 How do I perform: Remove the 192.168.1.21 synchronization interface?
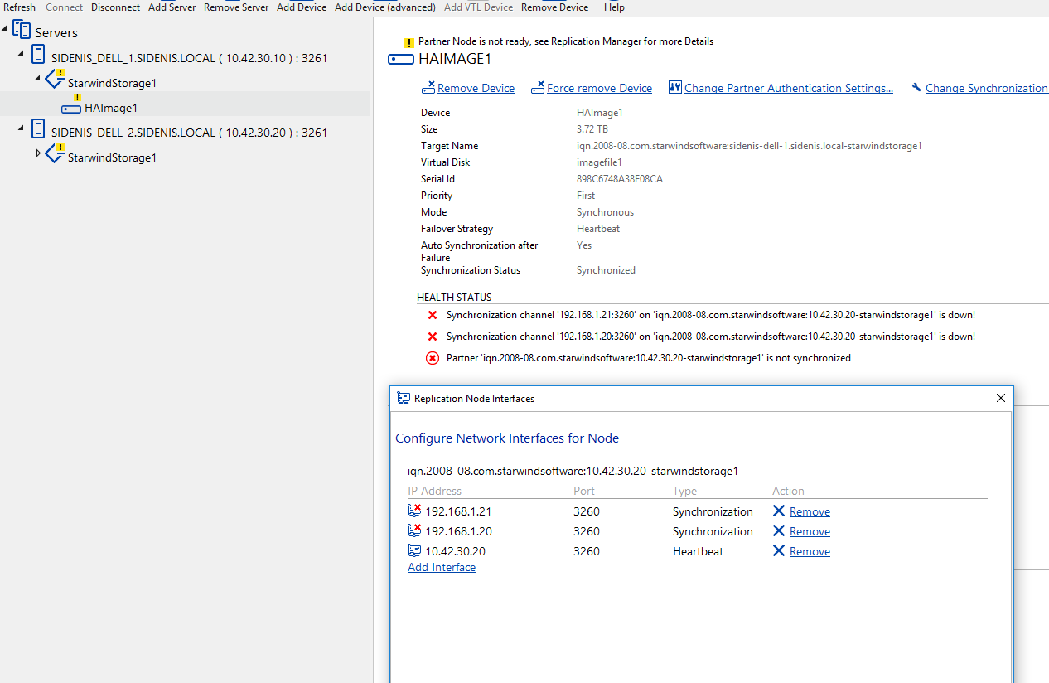point(810,511)
